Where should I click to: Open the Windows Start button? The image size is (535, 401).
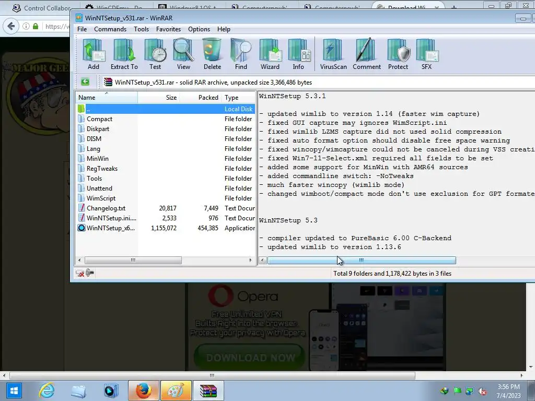(x=14, y=391)
